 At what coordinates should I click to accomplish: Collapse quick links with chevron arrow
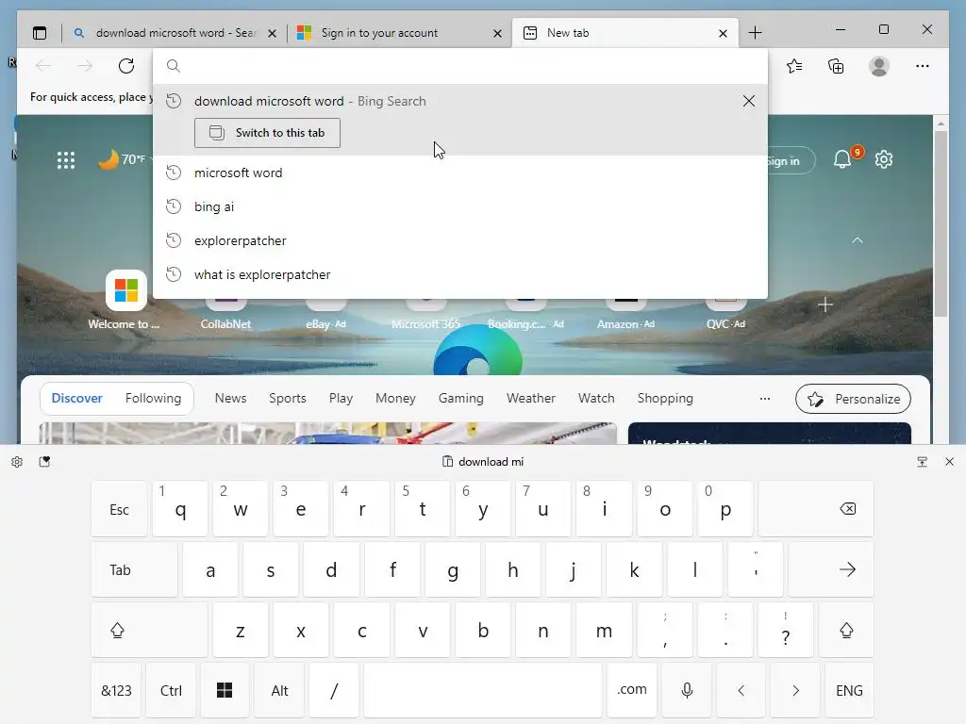pos(858,240)
